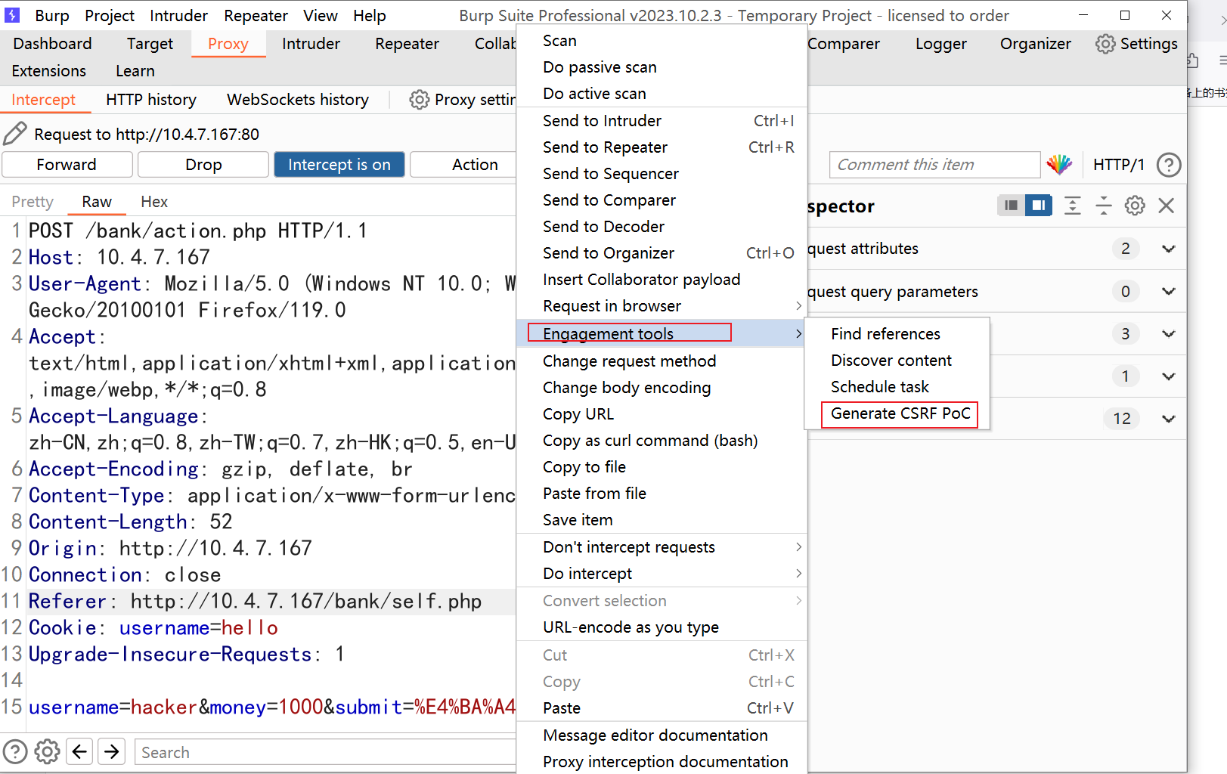Expand the Inspector section with count 3

point(1169,334)
